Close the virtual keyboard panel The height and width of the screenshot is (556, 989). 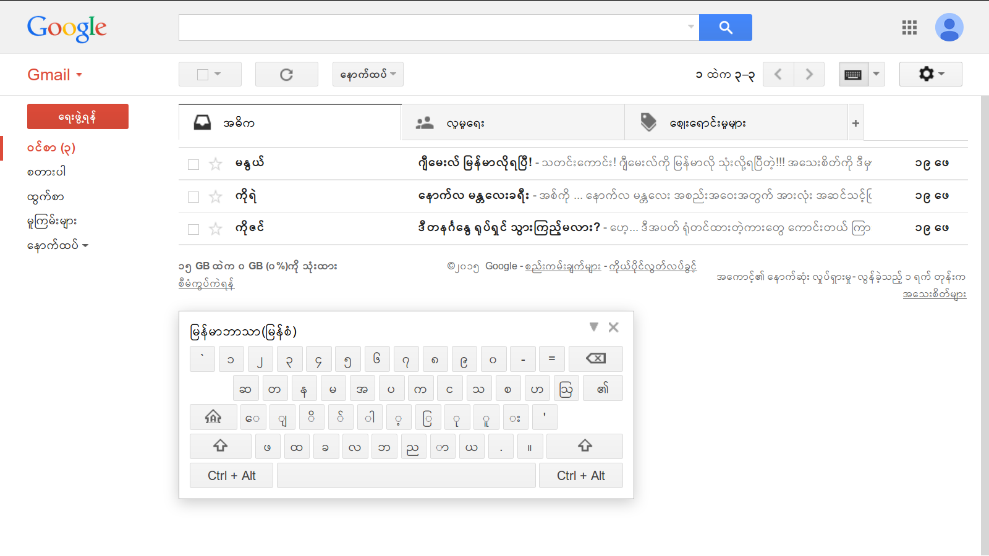click(x=613, y=327)
